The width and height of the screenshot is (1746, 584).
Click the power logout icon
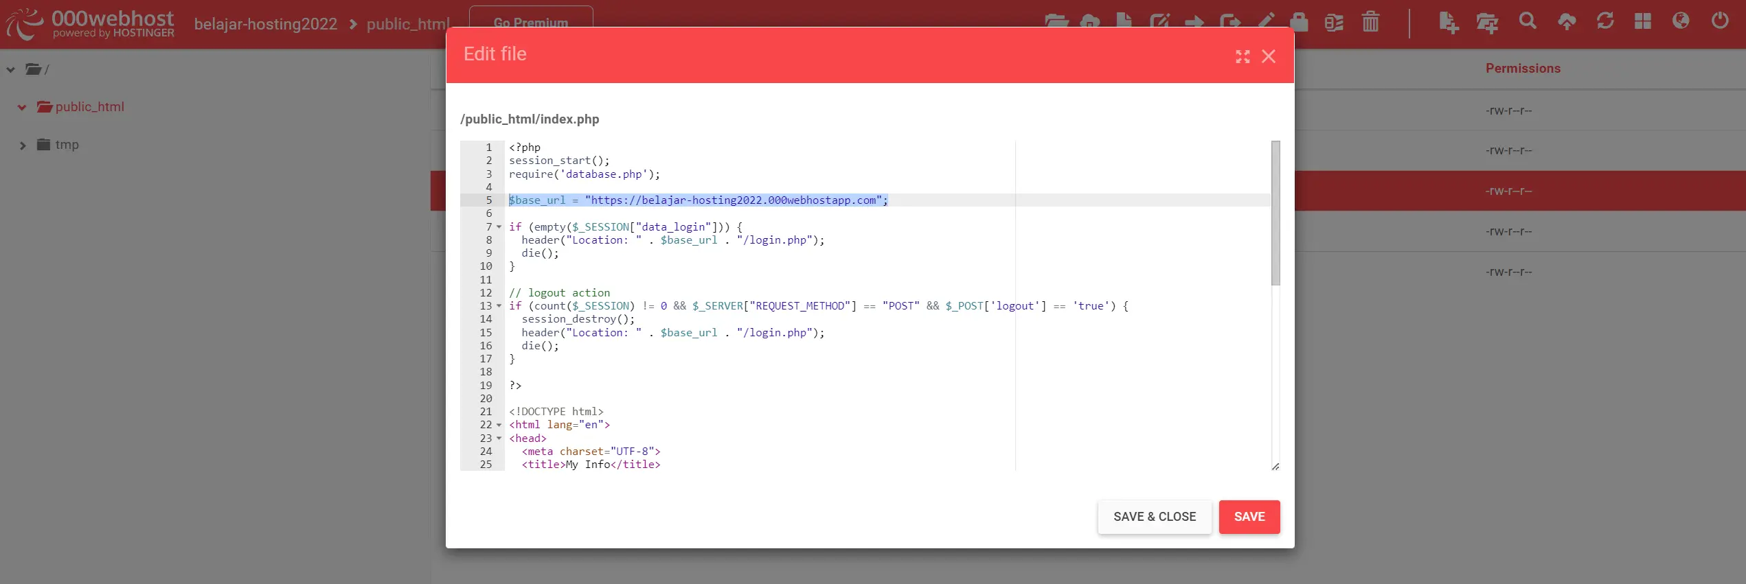1720,21
